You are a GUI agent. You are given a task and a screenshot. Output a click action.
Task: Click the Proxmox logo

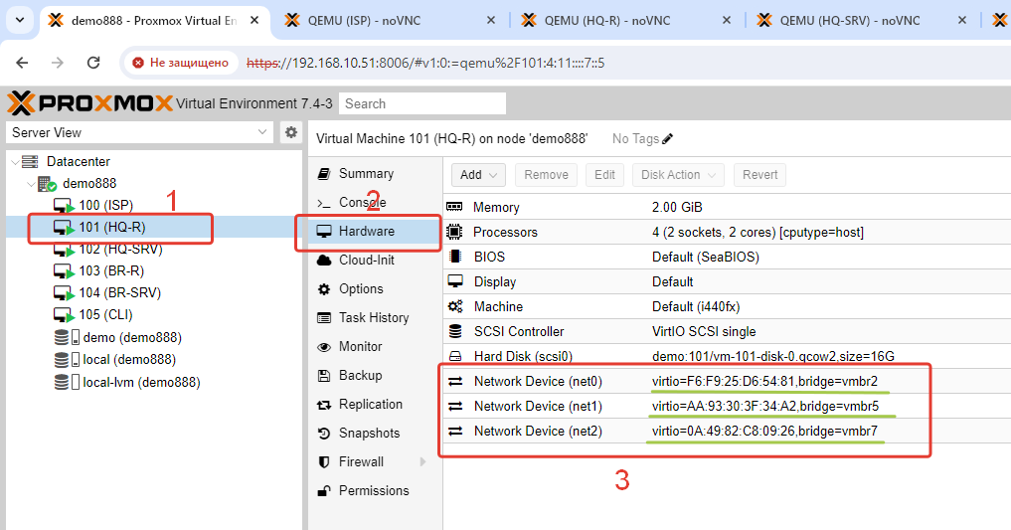point(90,103)
